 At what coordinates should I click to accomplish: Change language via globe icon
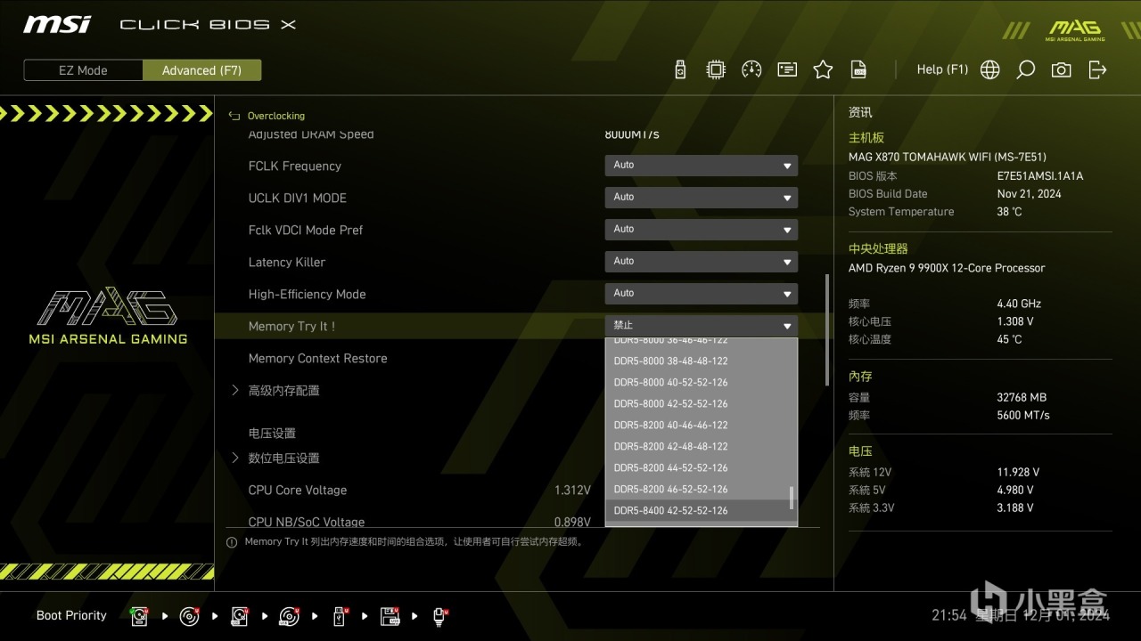click(x=989, y=69)
